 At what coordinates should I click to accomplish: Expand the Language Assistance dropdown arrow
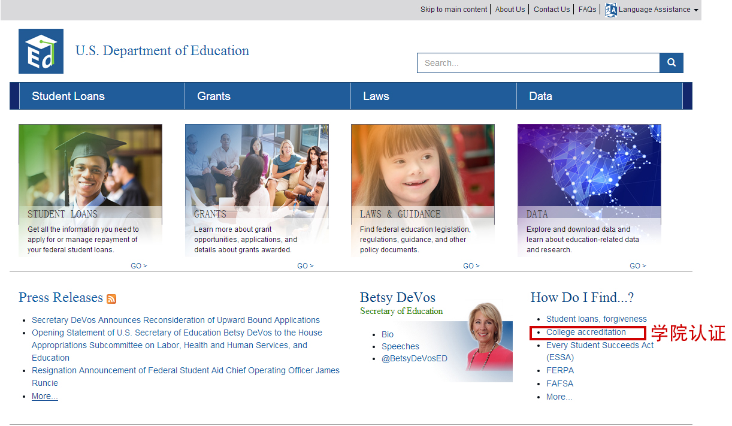pyautogui.click(x=695, y=10)
